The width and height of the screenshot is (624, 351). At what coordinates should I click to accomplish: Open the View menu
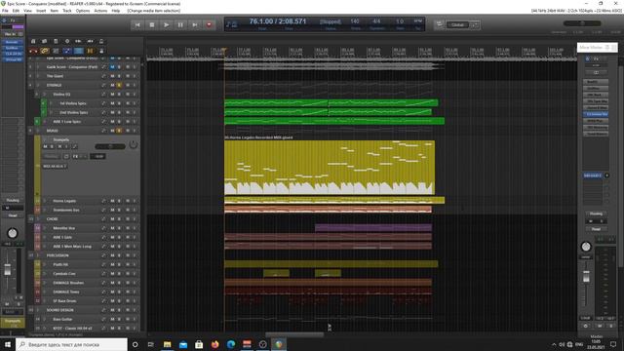27,11
